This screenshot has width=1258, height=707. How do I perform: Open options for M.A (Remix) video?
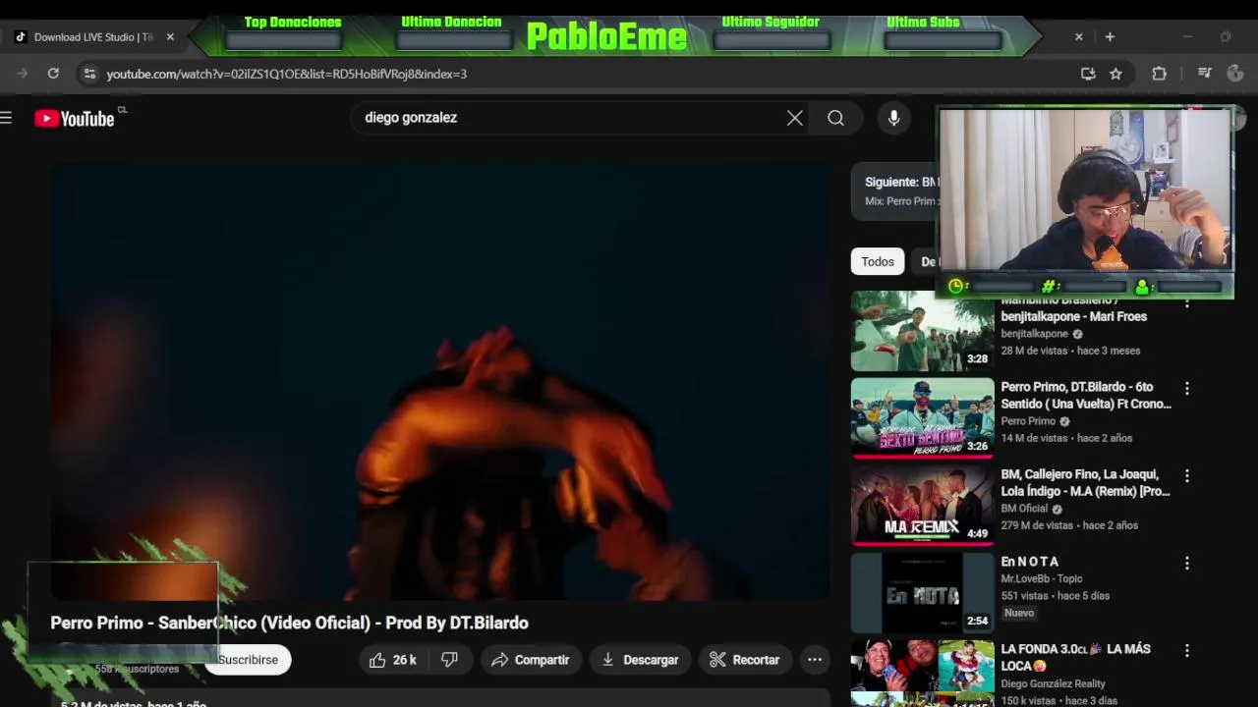(x=1187, y=475)
